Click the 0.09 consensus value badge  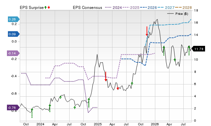[x=14, y=34]
